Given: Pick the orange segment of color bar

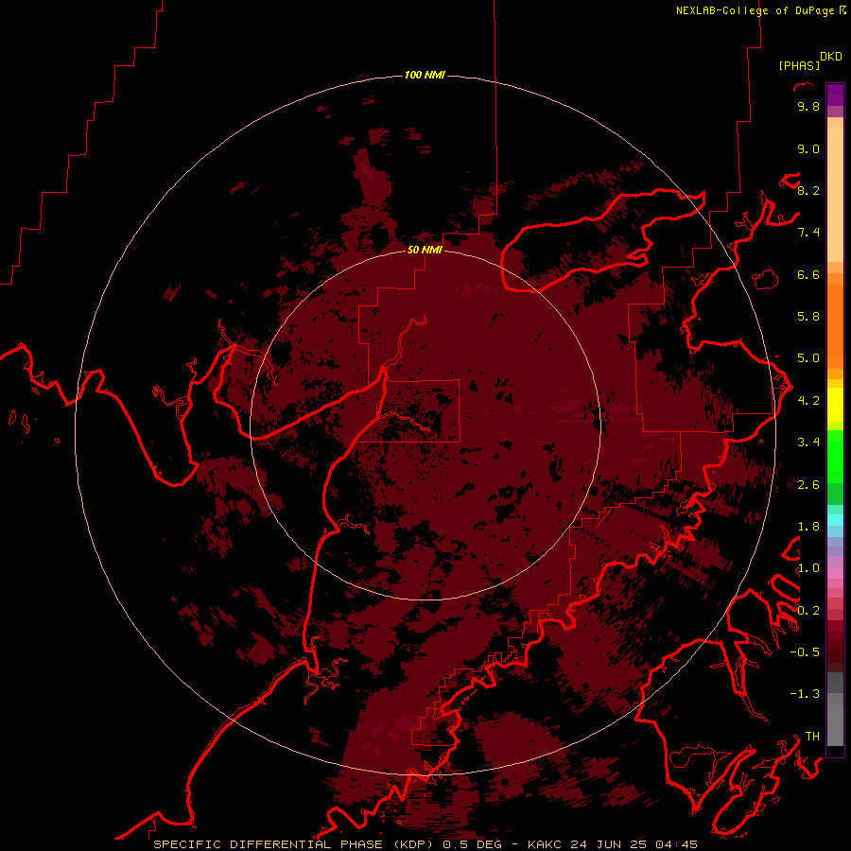Looking at the screenshot, I should 835,325.
